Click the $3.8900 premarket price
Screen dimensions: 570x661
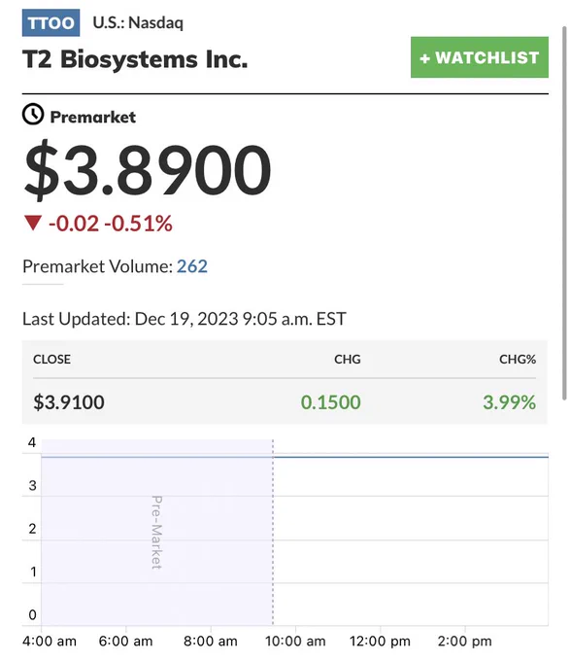click(x=148, y=170)
